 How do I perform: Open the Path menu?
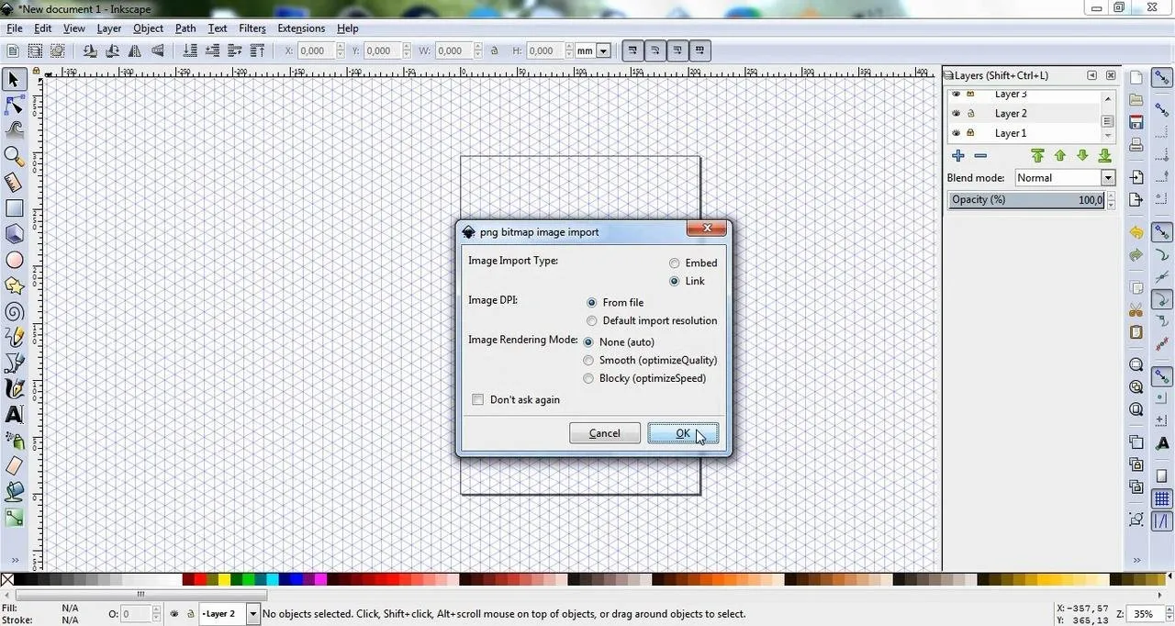point(185,28)
